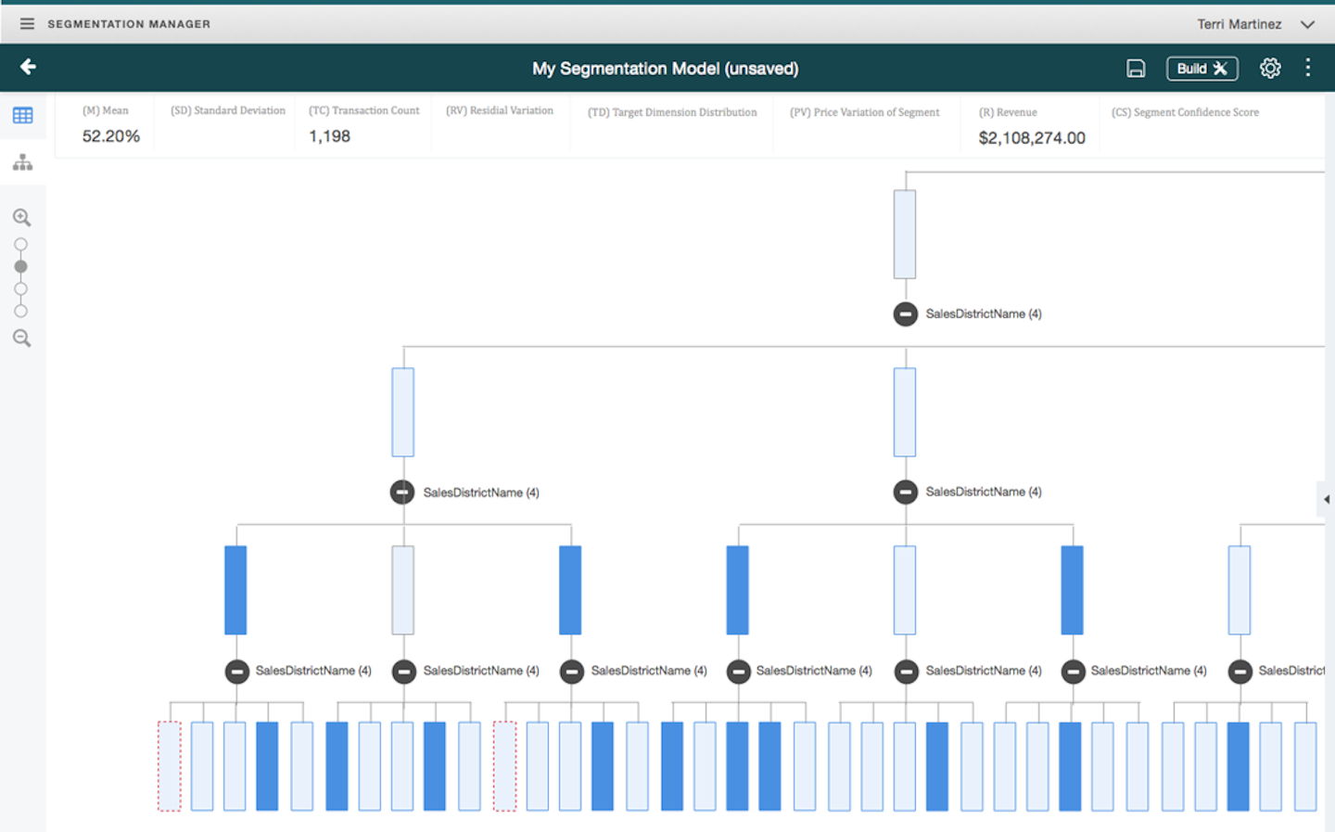
Task: Set zoom using the vertical zoom level control
Action: click(20, 277)
